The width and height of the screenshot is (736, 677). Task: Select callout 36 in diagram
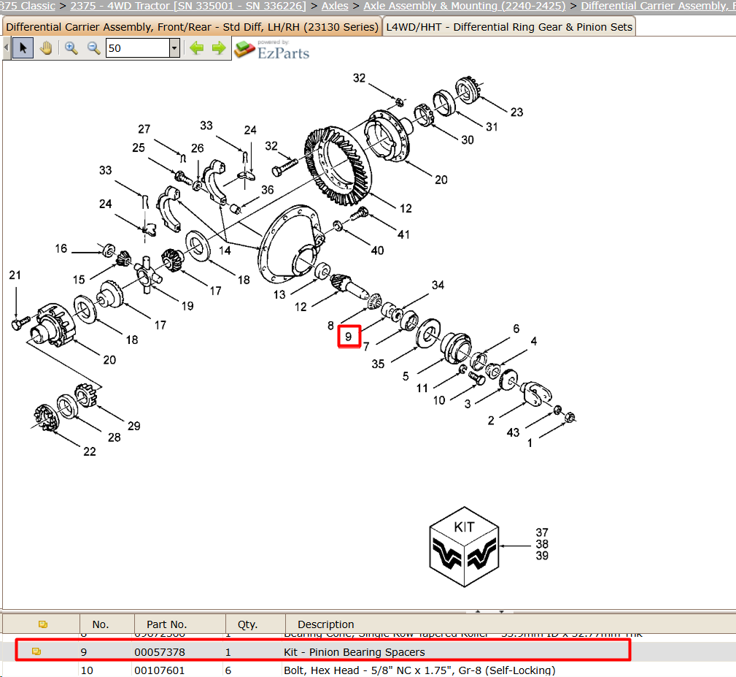[268, 190]
